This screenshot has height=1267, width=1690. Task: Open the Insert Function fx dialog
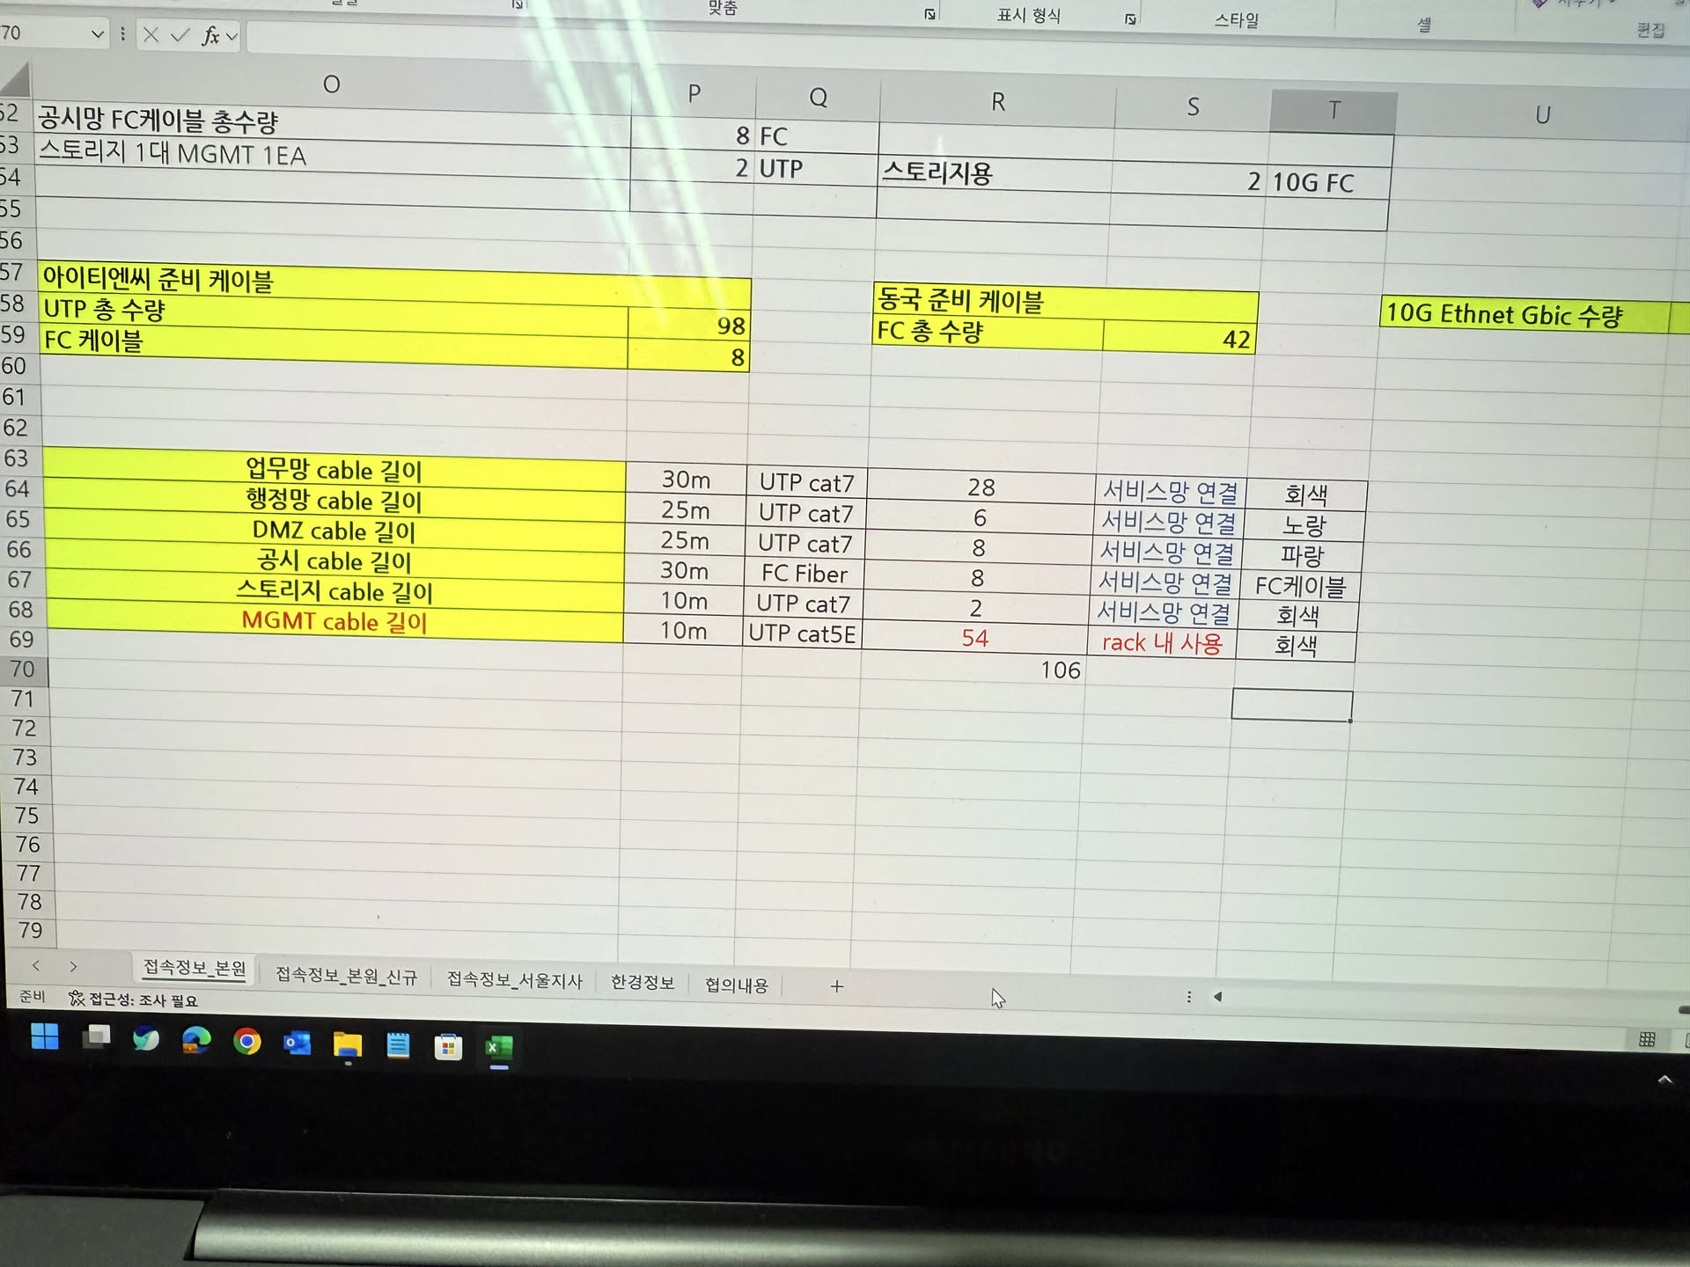209,36
